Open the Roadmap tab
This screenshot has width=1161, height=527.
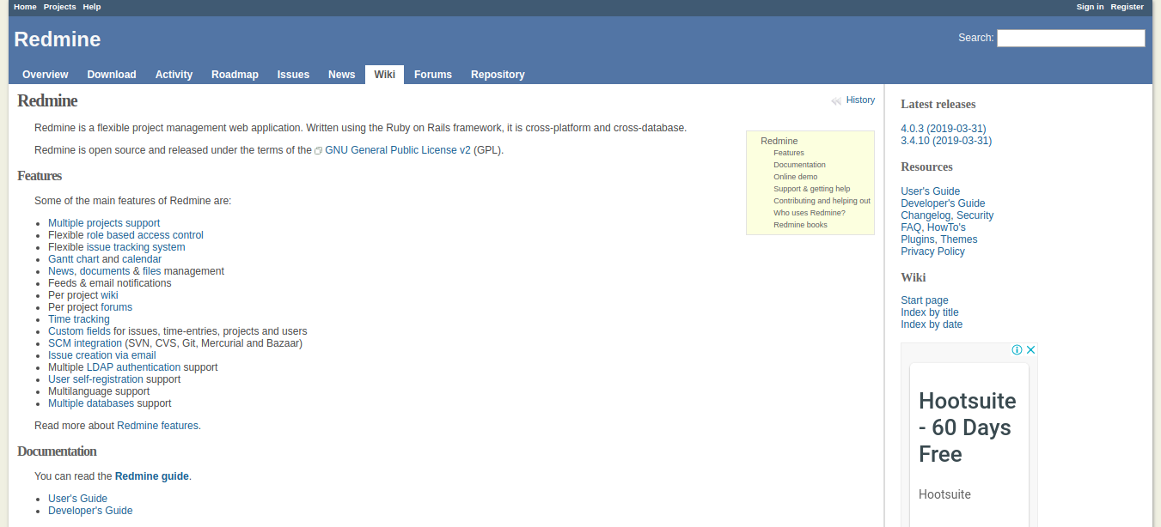pyautogui.click(x=235, y=75)
